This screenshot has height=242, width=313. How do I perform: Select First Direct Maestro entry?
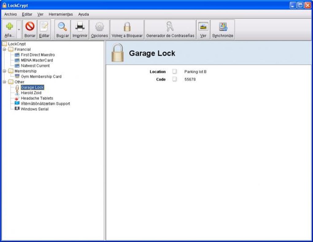38,55
